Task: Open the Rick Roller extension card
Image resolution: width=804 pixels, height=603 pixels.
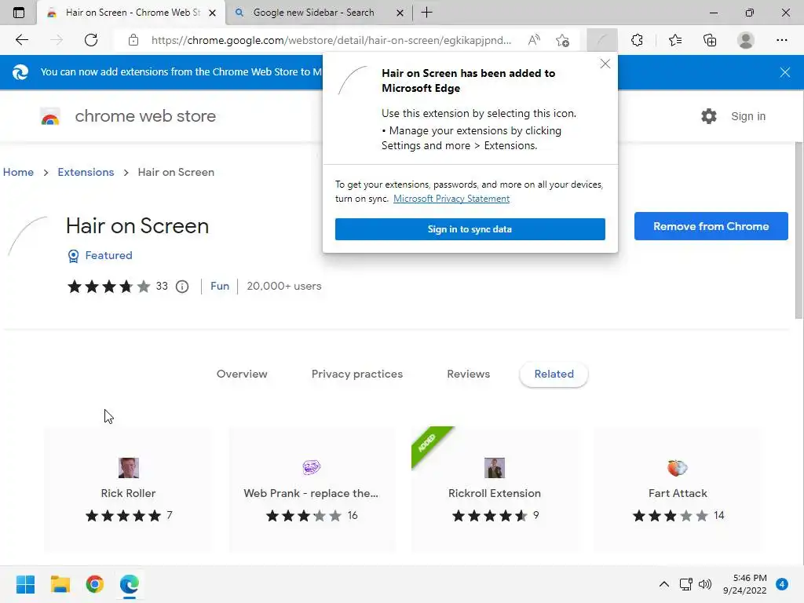Action: pyautogui.click(x=128, y=490)
